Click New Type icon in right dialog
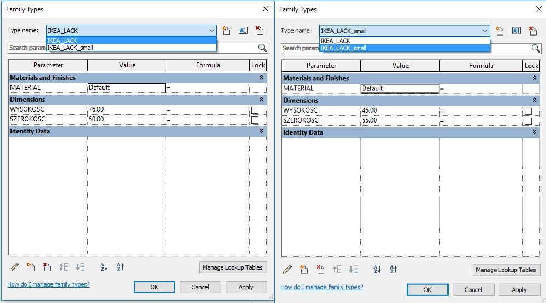The width and height of the screenshot is (546, 303). (499, 31)
